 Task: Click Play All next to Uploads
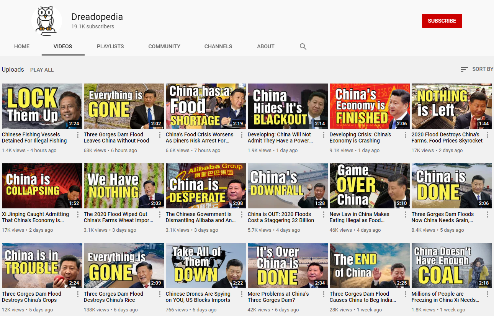(42, 70)
